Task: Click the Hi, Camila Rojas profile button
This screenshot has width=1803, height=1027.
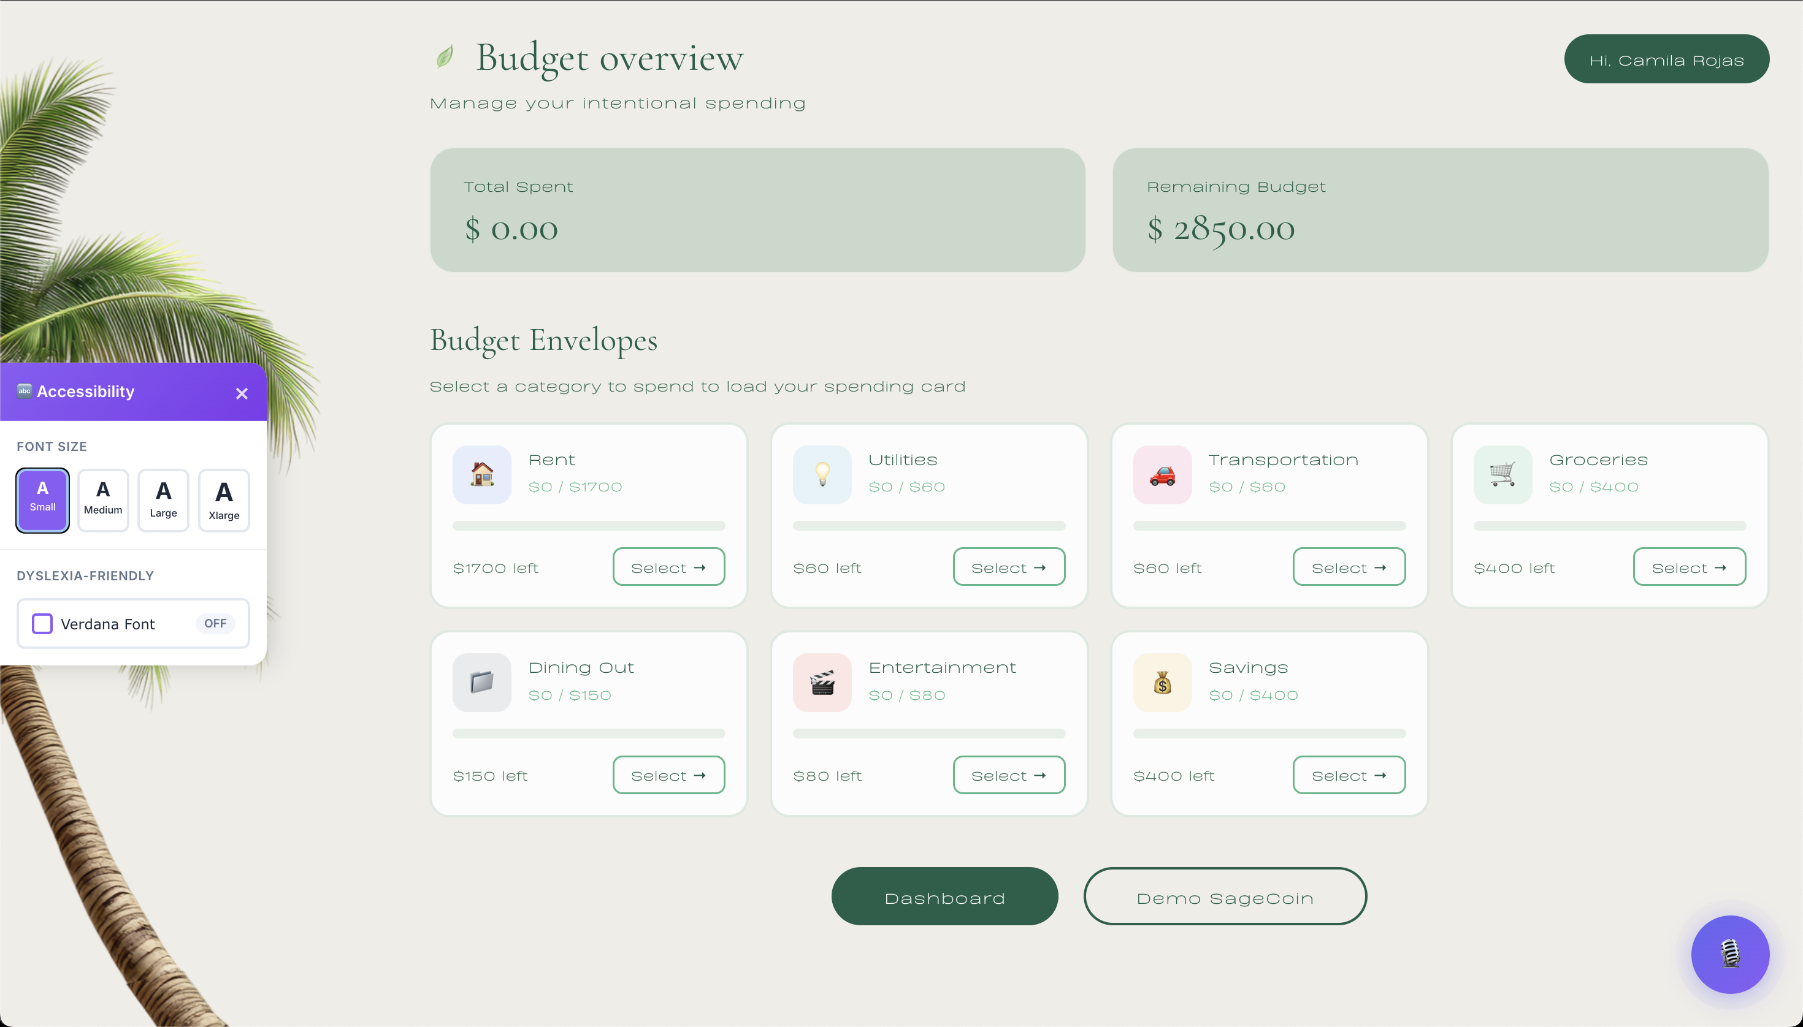Action: tap(1666, 59)
